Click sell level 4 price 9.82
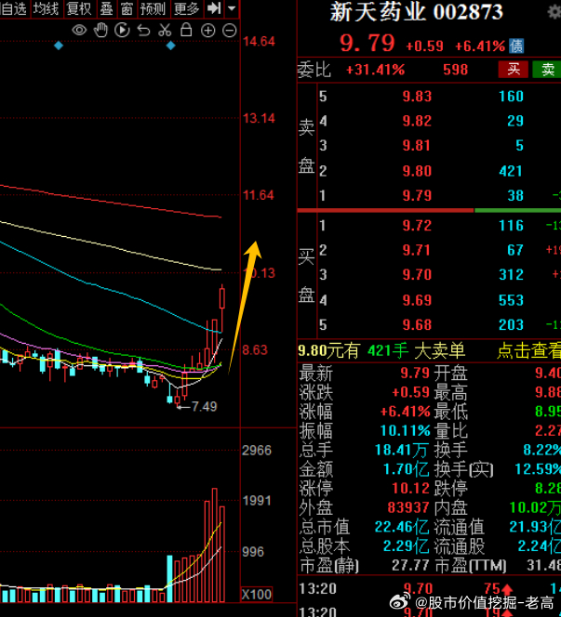 (x=417, y=121)
